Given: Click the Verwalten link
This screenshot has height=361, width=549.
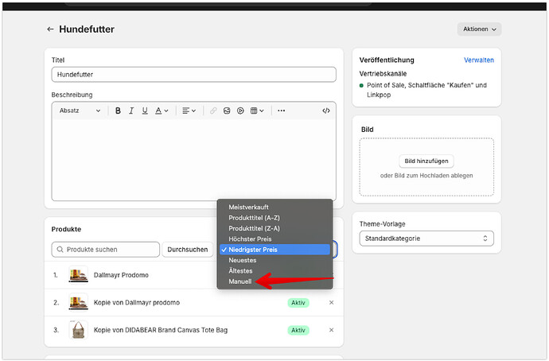Looking at the screenshot, I should (479, 60).
